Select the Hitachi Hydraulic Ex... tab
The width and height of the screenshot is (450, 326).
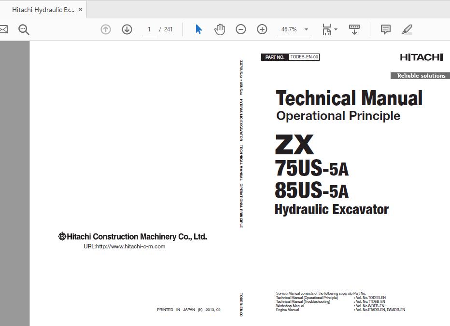[43, 10]
